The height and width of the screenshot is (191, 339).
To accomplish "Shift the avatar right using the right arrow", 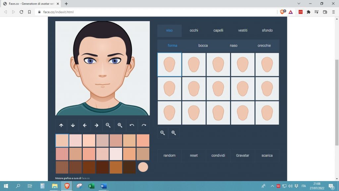I will (96, 125).
